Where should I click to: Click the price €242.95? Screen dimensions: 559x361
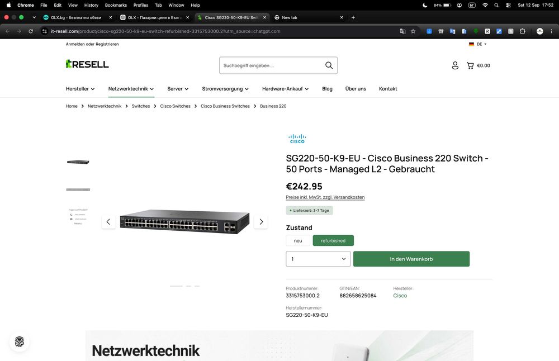click(304, 187)
